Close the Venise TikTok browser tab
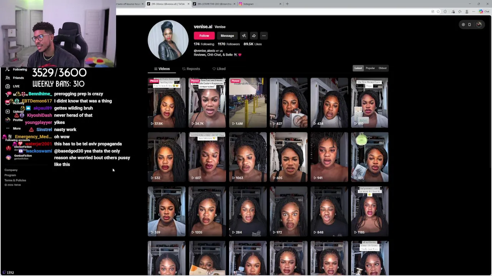 tap(188, 4)
